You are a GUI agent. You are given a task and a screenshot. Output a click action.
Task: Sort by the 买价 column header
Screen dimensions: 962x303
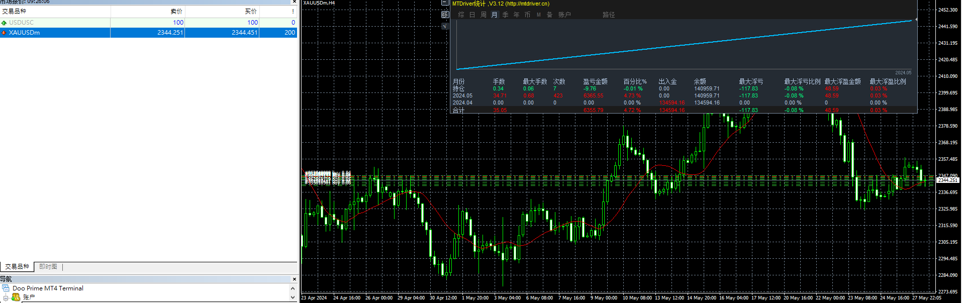pos(222,11)
